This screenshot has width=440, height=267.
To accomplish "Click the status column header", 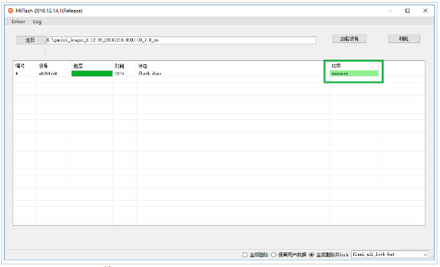I will click(x=233, y=66).
